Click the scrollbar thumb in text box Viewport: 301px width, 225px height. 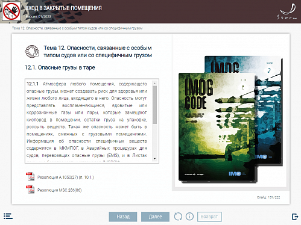click(x=154, y=105)
